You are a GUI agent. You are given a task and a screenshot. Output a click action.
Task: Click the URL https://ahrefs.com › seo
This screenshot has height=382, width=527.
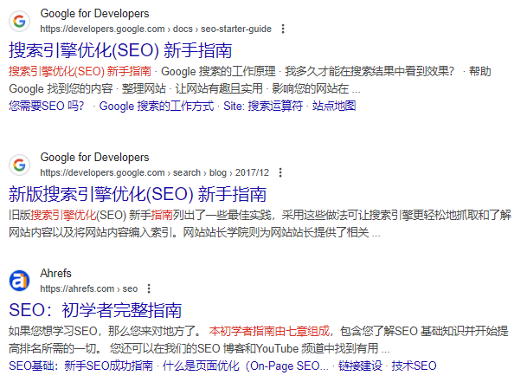coord(89,288)
